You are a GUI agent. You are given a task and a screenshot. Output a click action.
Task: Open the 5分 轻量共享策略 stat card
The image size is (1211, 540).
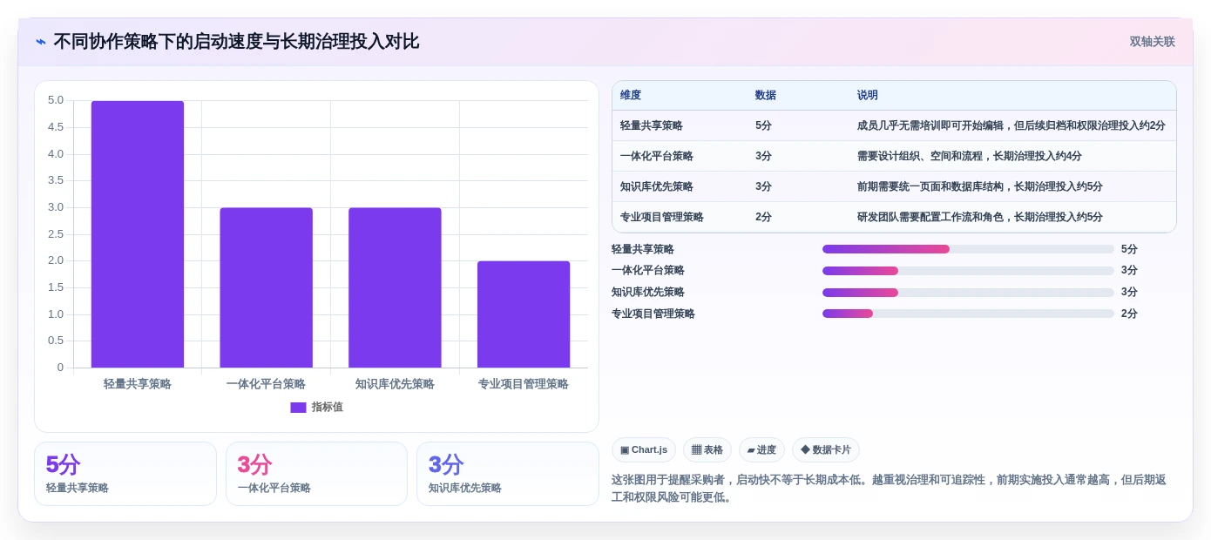125,474
